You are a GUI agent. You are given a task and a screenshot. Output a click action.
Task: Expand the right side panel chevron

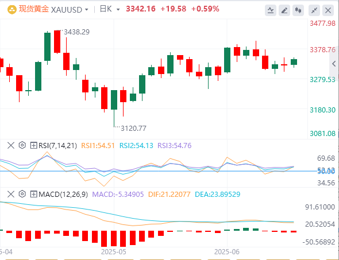pos(334,64)
